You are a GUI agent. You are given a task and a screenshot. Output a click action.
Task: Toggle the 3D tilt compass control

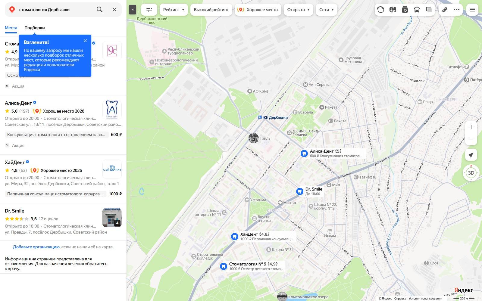[x=471, y=173]
